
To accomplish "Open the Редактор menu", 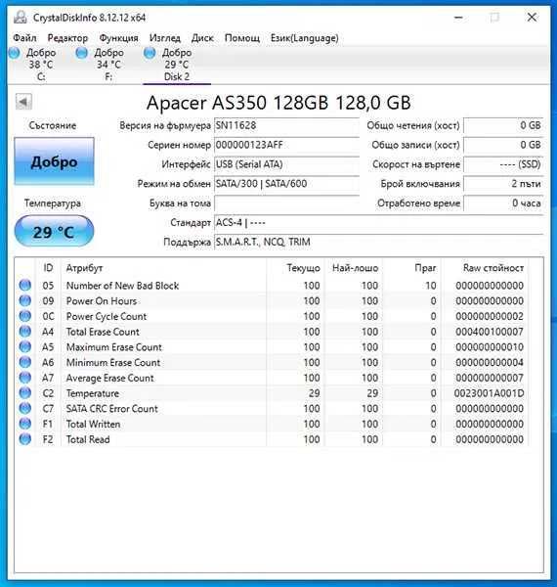I will click(67, 38).
